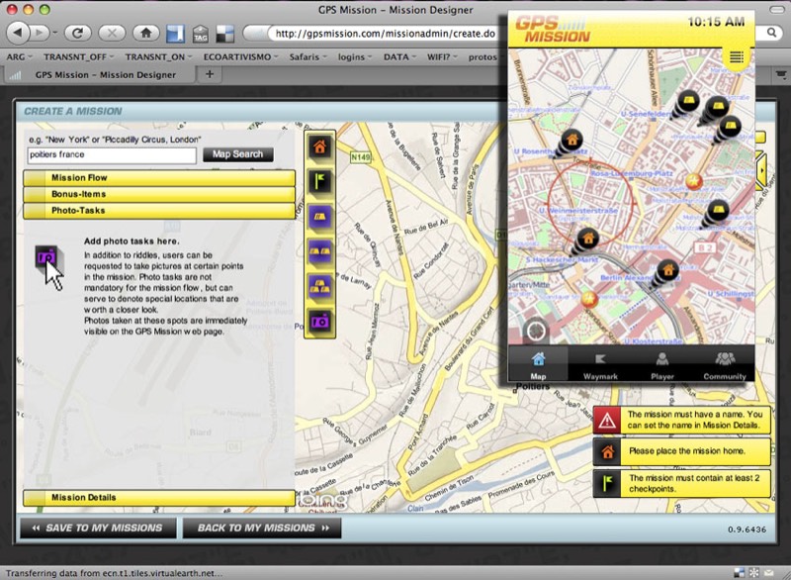Switch to the Player tab on phone
This screenshot has height=580, width=791.
click(x=662, y=364)
